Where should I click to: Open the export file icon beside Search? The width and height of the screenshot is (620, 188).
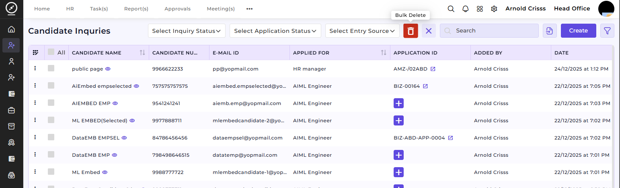point(550,31)
